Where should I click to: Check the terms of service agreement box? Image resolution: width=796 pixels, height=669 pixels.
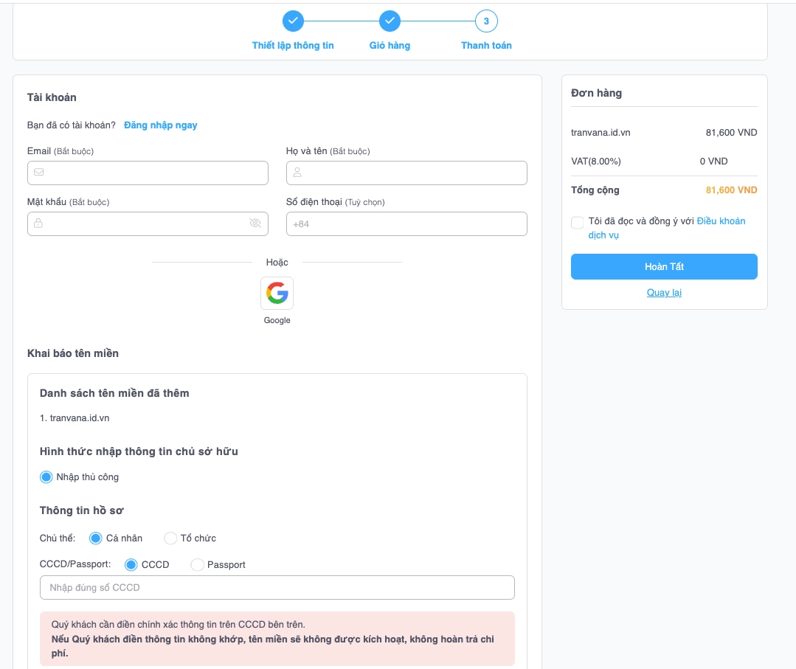577,223
